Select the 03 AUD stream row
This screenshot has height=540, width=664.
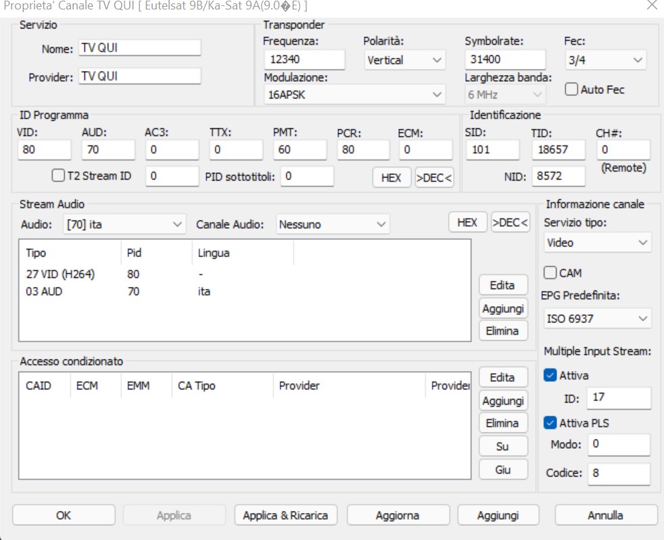[x=244, y=291]
